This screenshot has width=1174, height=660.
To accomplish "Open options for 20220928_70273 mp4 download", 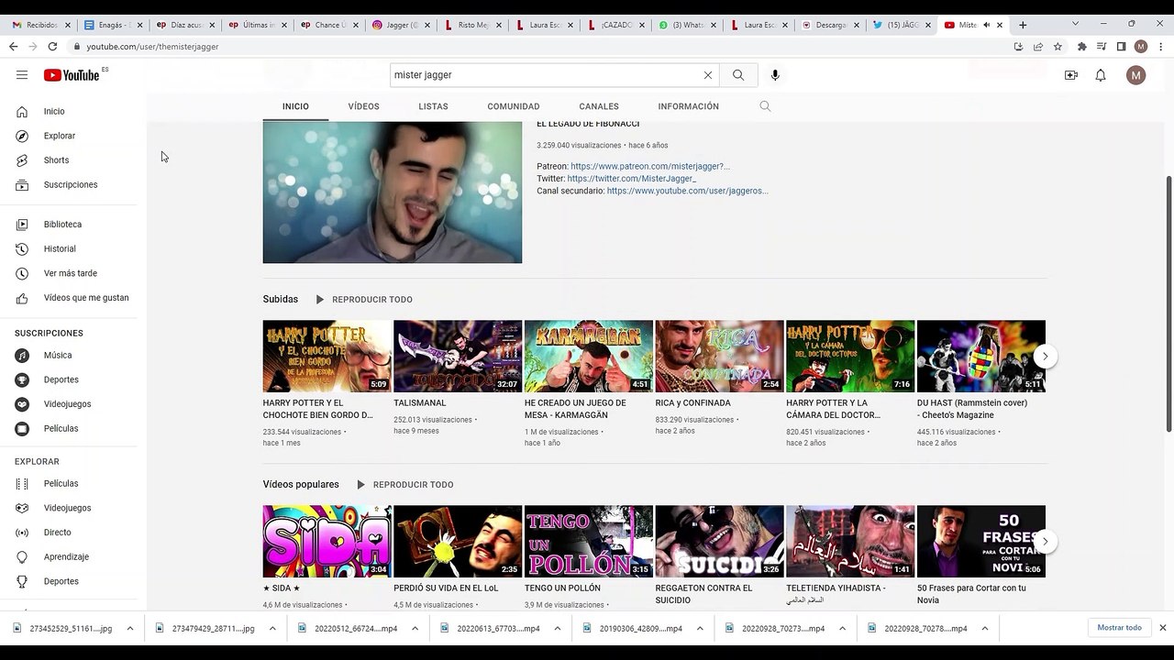I will (x=842, y=629).
